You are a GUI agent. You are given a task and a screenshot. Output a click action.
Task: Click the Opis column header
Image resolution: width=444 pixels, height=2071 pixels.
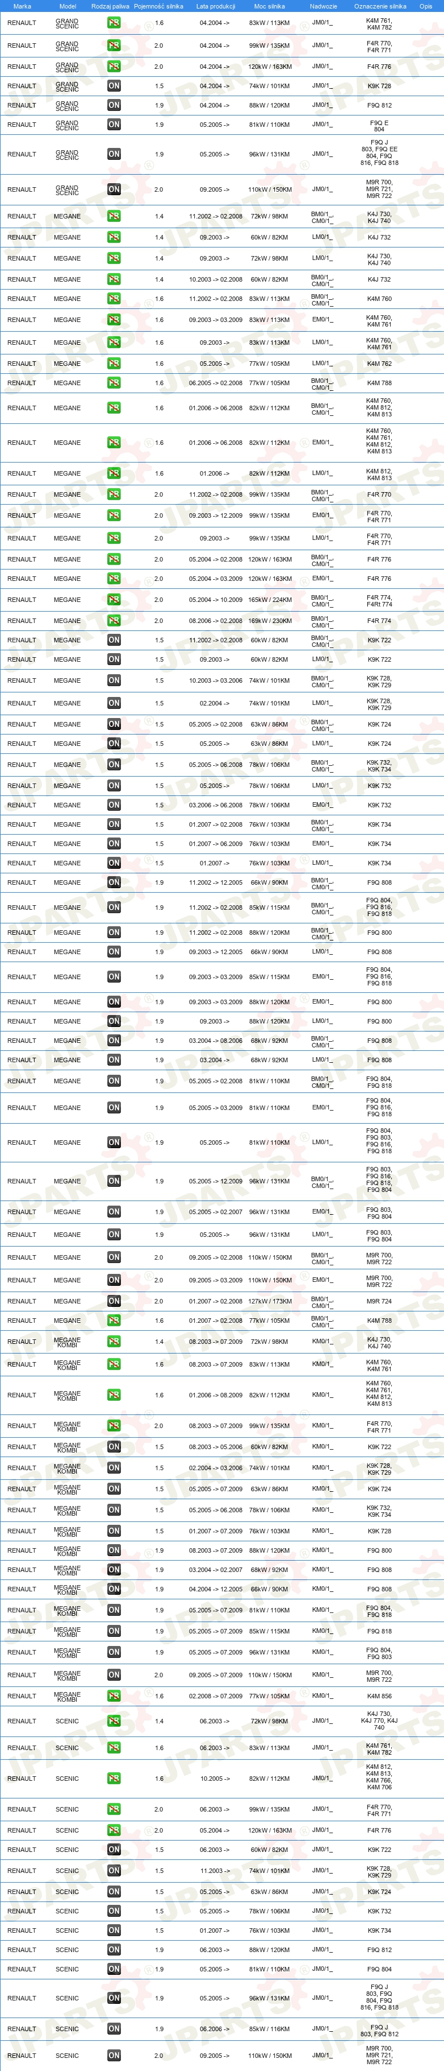tap(425, 6)
